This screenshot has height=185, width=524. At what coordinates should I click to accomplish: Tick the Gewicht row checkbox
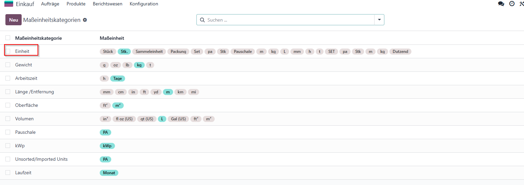[8, 65]
